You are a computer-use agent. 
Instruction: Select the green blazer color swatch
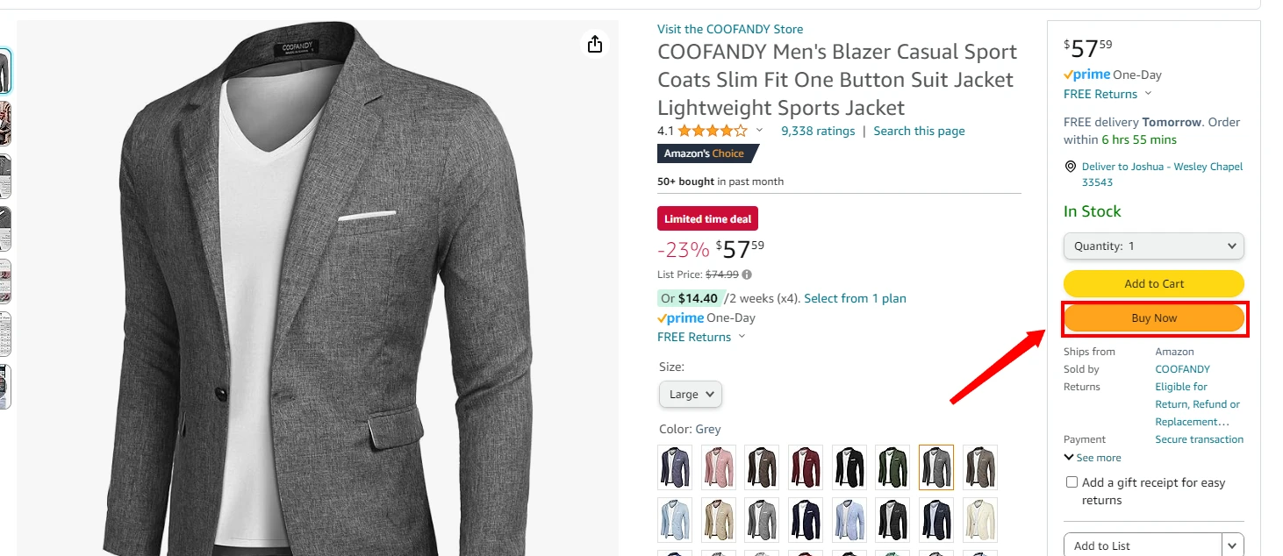pos(892,467)
